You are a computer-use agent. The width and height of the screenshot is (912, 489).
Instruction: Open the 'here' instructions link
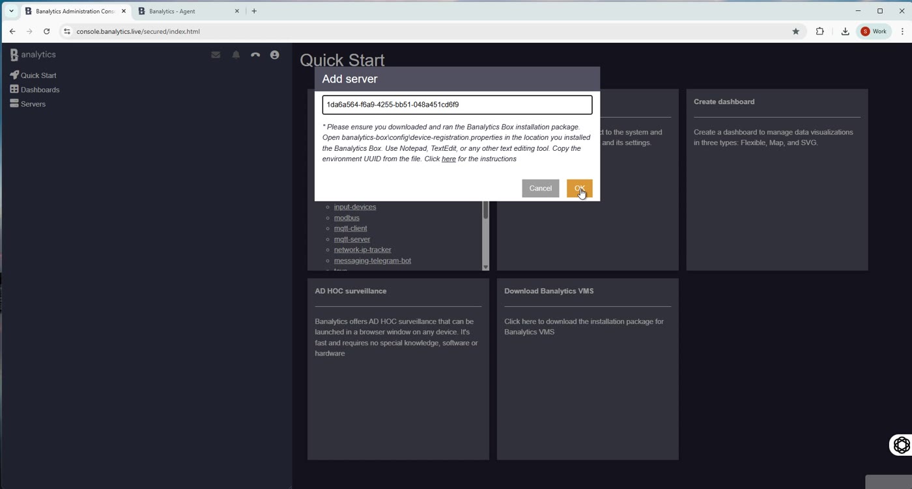[448, 159]
